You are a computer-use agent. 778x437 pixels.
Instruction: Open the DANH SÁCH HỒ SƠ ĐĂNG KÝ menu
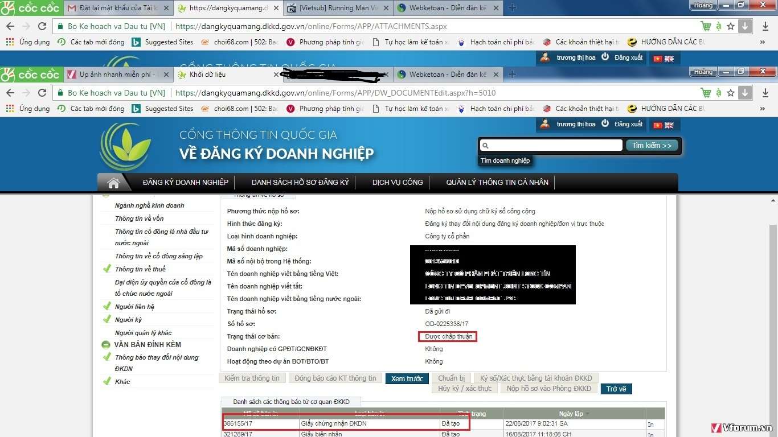pos(300,183)
